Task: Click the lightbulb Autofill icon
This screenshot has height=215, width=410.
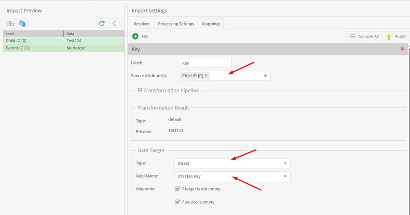Action: tap(389, 36)
